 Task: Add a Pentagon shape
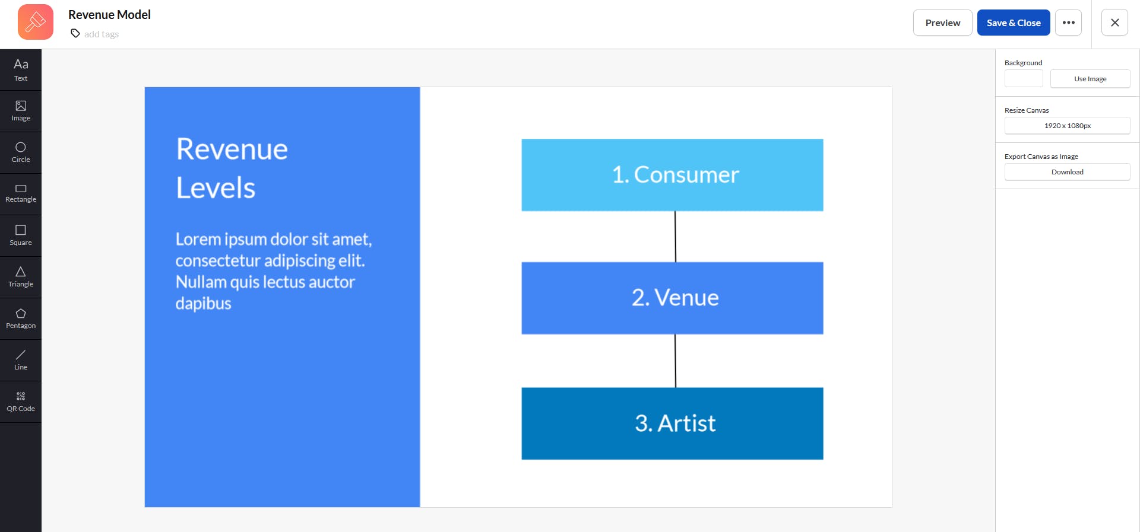click(x=21, y=319)
